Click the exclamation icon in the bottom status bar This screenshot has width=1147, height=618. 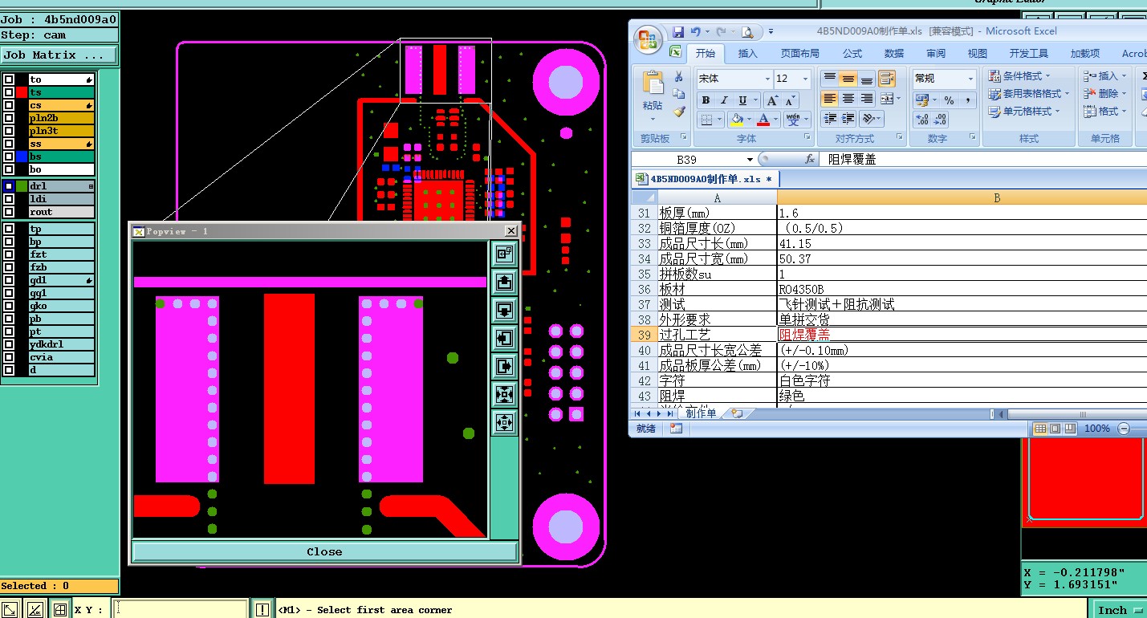(x=262, y=609)
